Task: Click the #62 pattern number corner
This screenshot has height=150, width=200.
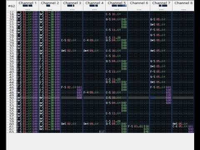Action: pos(11,6)
